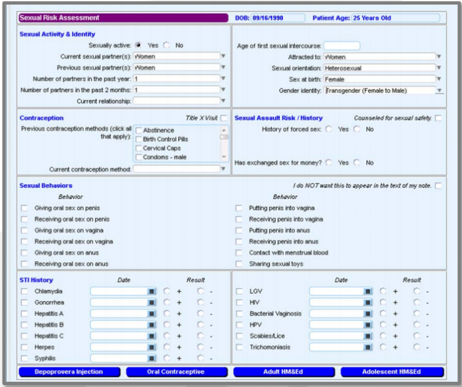Click the Syphilis date input field
The width and height of the screenshot is (462, 387).
pyautogui.click(x=119, y=359)
